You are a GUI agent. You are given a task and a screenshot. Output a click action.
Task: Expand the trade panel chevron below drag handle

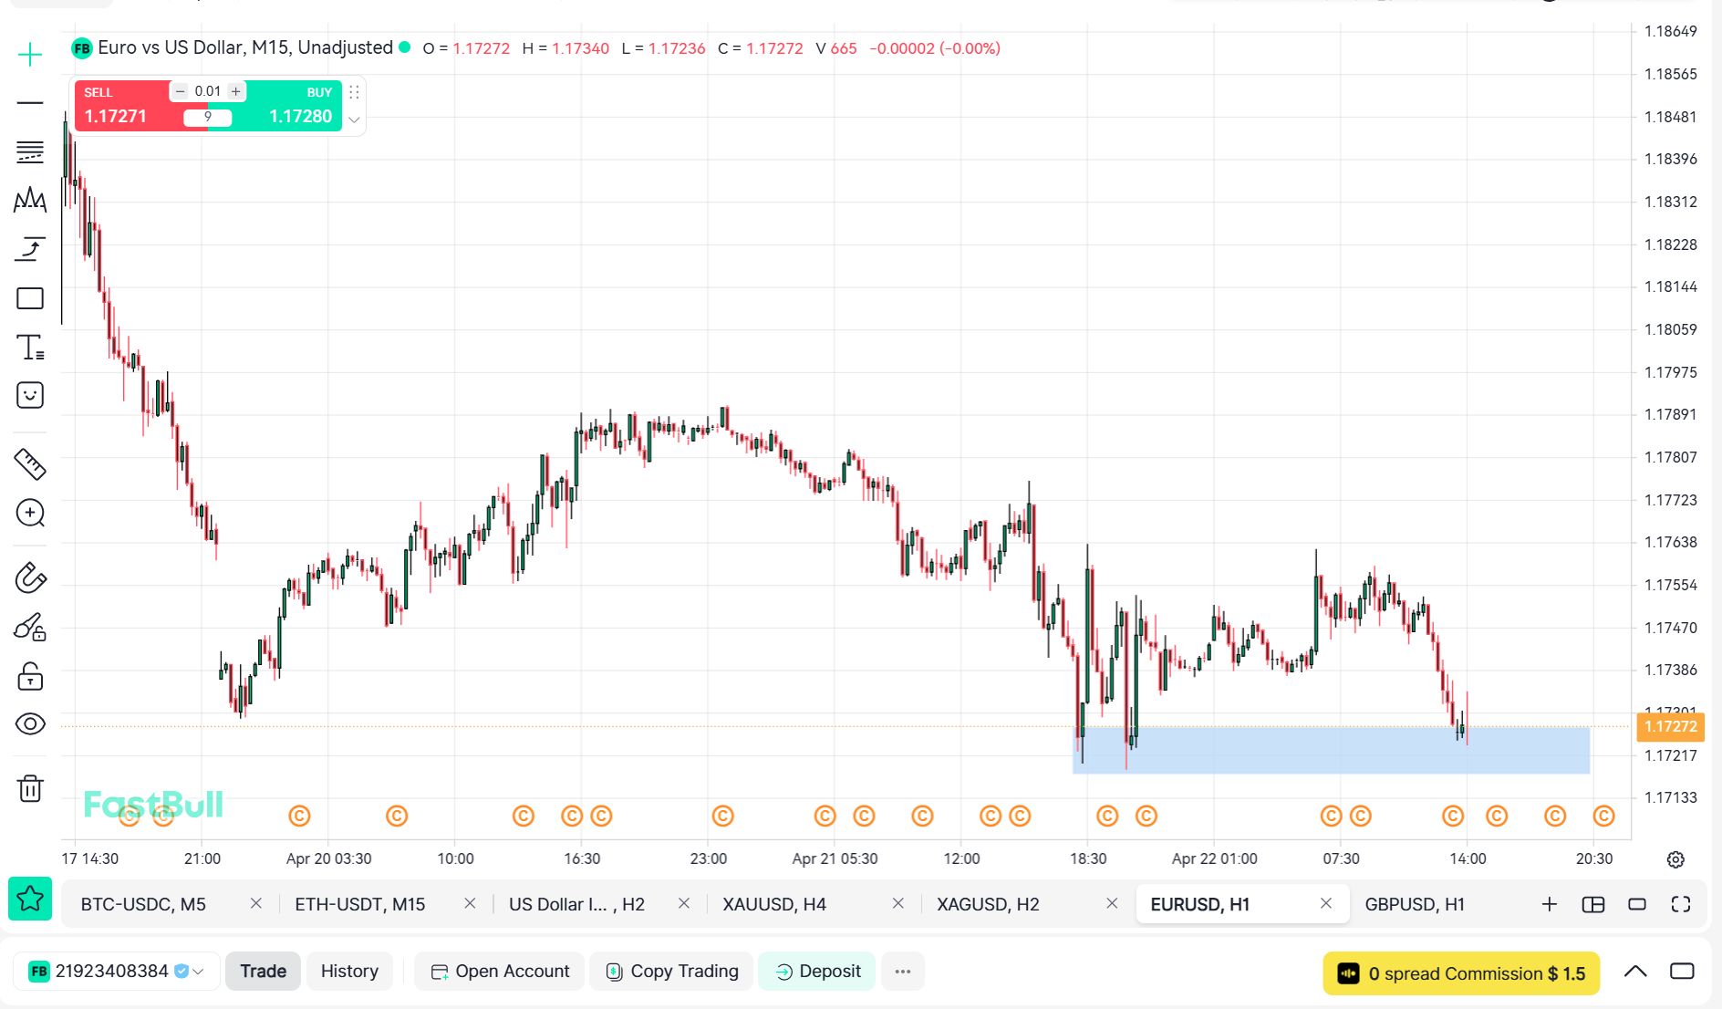point(354,120)
